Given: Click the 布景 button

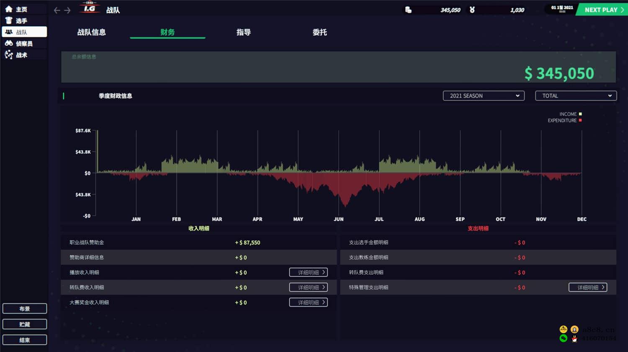Looking at the screenshot, I should point(25,309).
